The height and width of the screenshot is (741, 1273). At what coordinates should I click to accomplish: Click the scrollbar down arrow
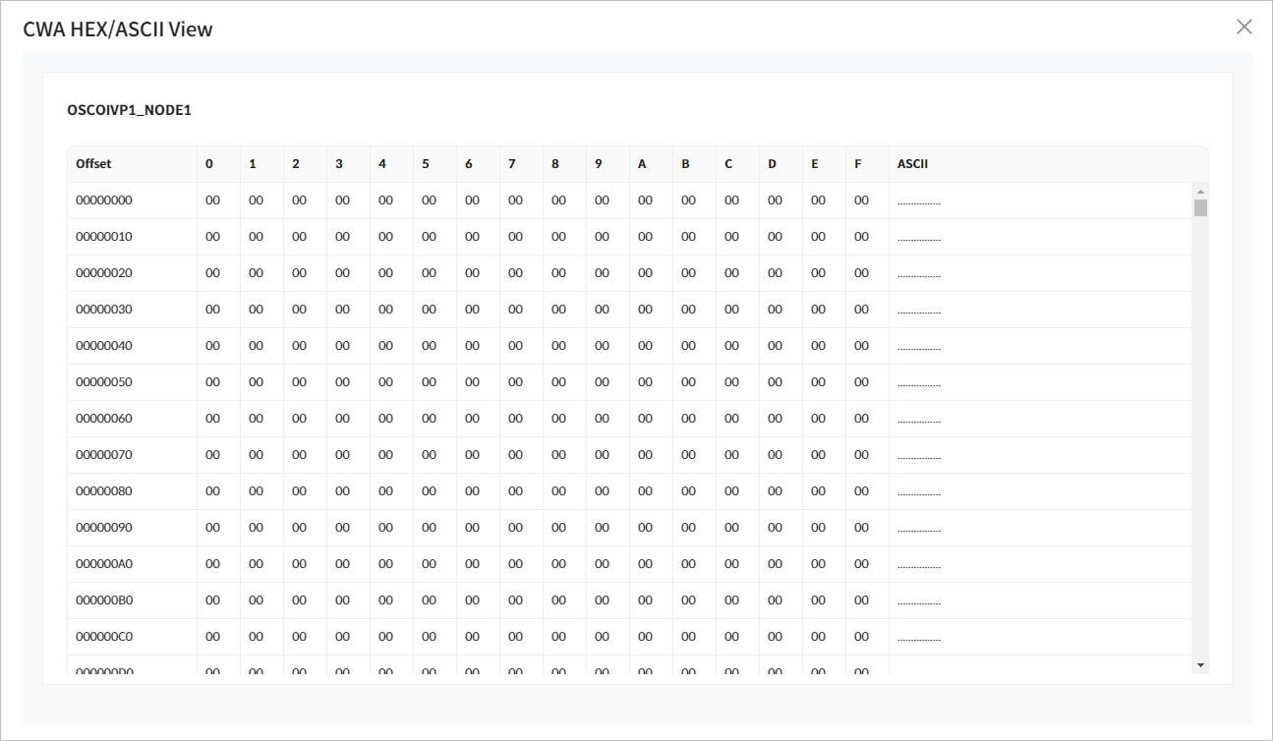(1200, 665)
